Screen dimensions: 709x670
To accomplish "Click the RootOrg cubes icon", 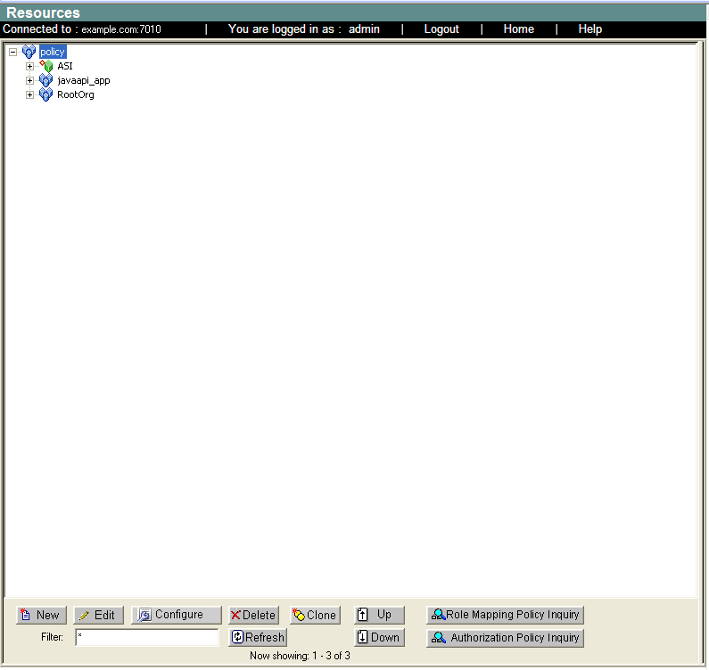I will [45, 94].
